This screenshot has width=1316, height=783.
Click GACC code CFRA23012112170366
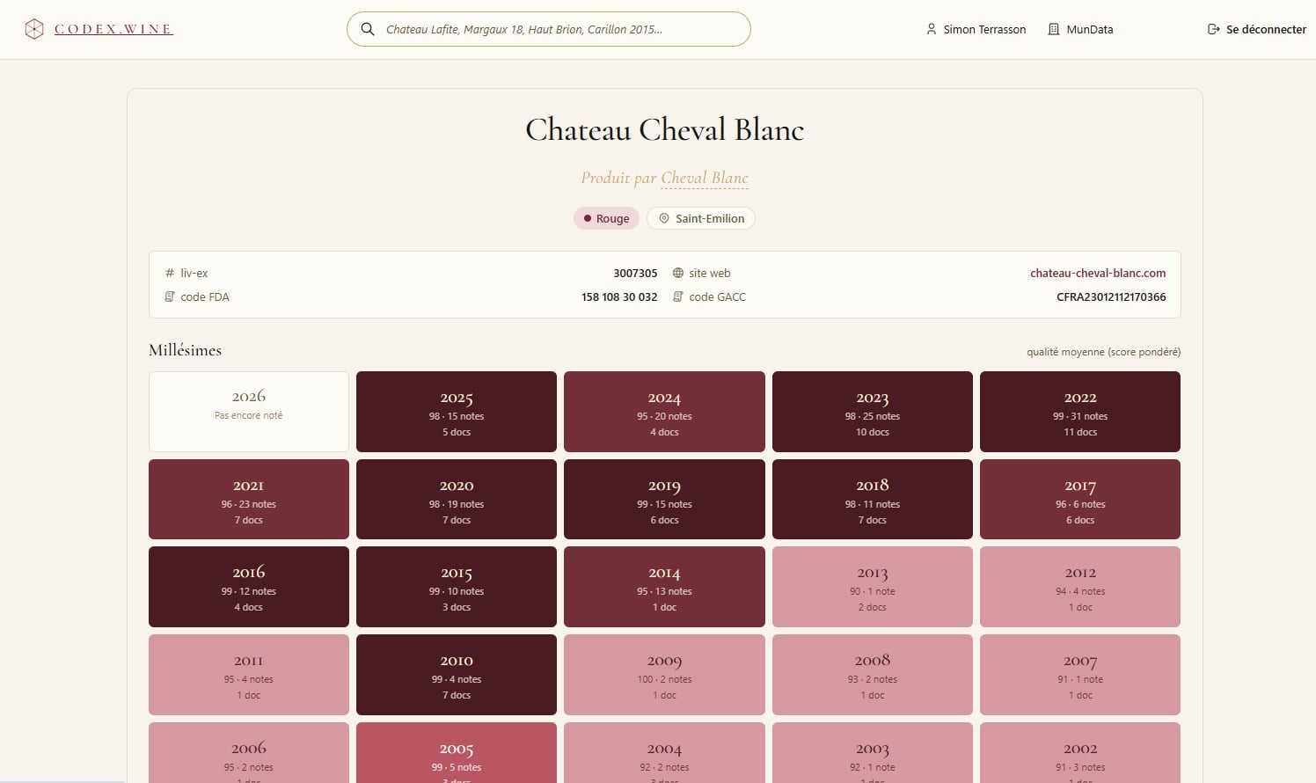1111,296
